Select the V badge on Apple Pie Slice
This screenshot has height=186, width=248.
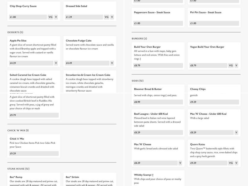click(56, 63)
